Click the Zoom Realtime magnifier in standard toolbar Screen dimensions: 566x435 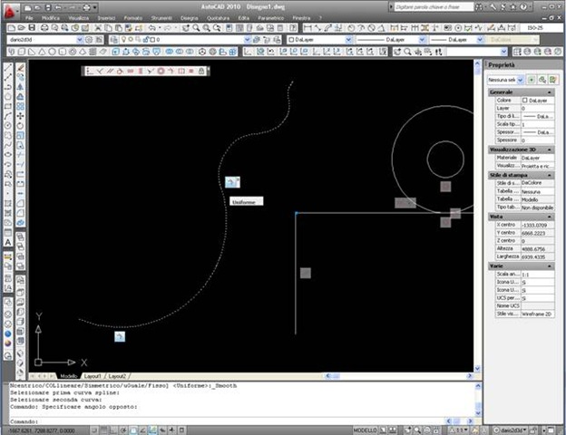tap(196, 28)
